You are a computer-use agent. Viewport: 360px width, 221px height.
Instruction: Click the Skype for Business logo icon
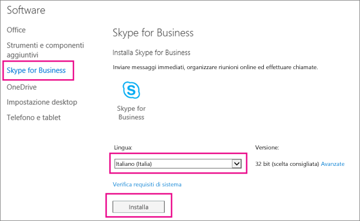click(131, 90)
